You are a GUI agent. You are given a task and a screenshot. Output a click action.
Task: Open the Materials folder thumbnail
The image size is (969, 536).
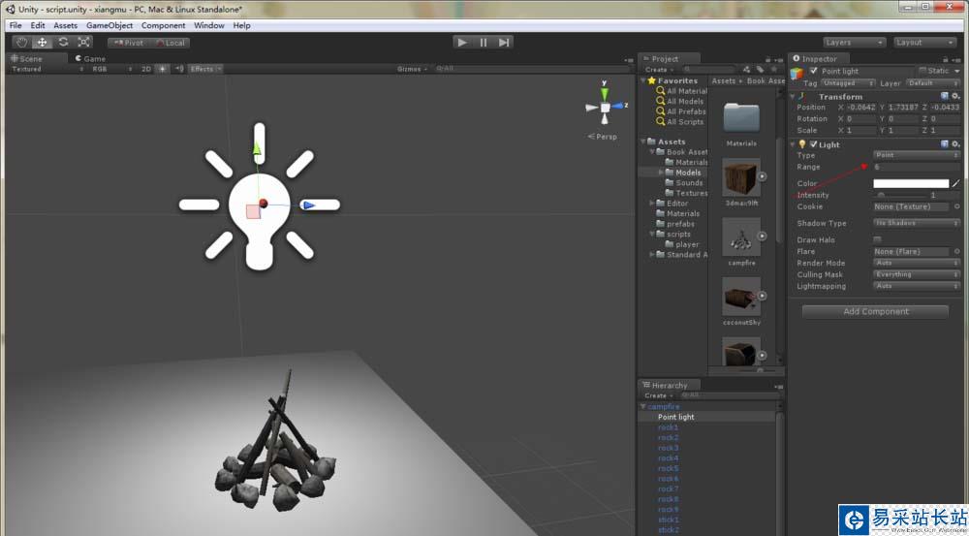point(741,117)
